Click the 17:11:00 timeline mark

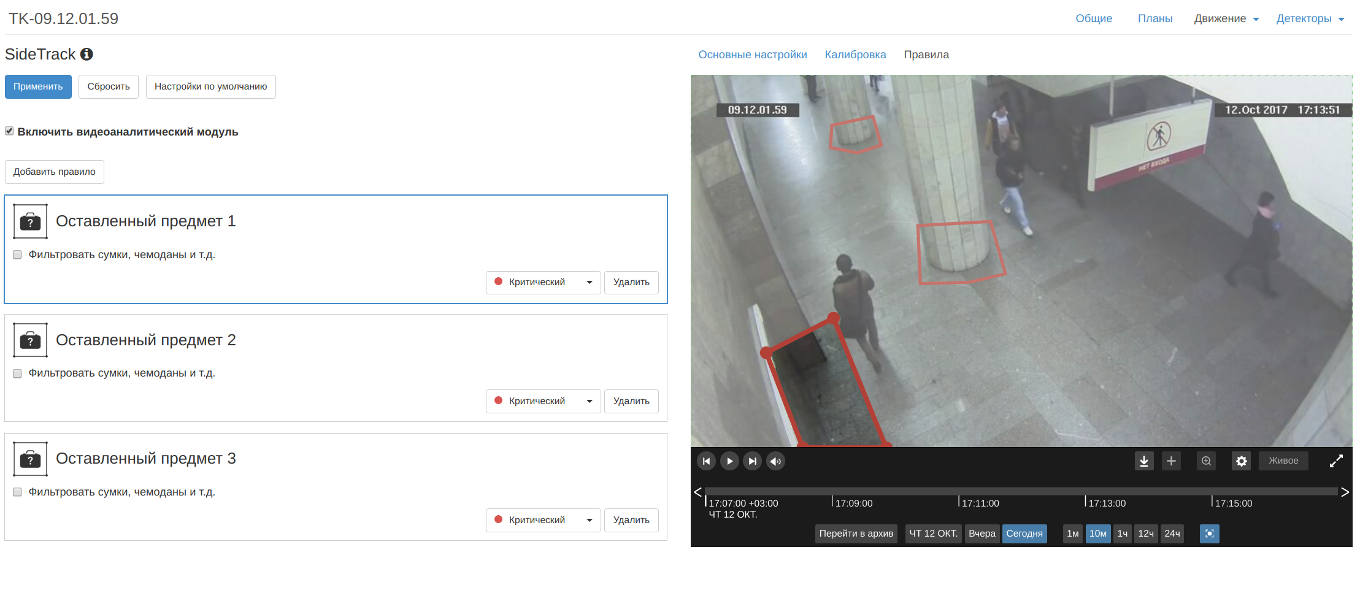point(980,503)
